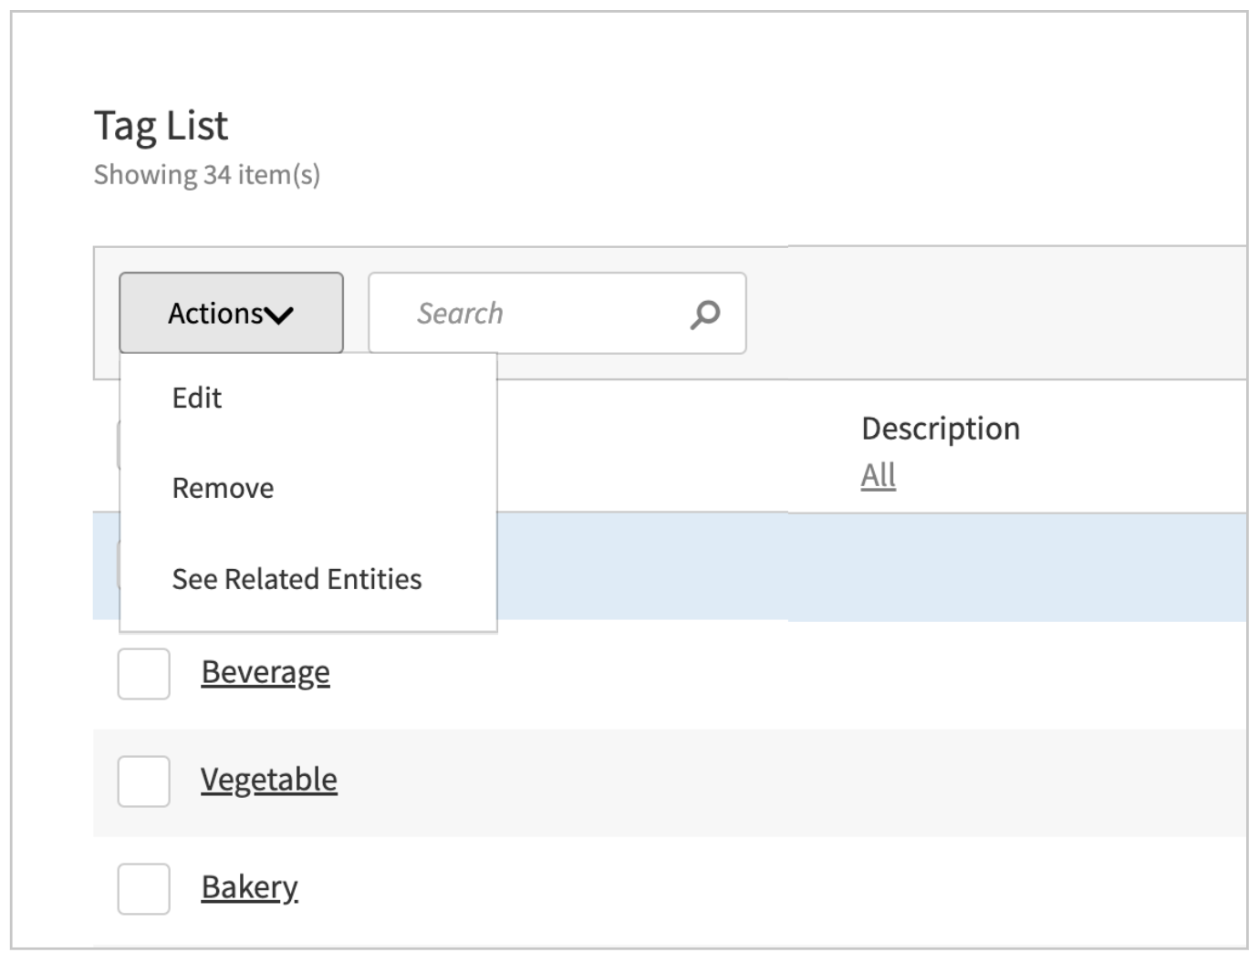
Task: Open the Actions dropdown via its chevron
Action: pos(278,315)
